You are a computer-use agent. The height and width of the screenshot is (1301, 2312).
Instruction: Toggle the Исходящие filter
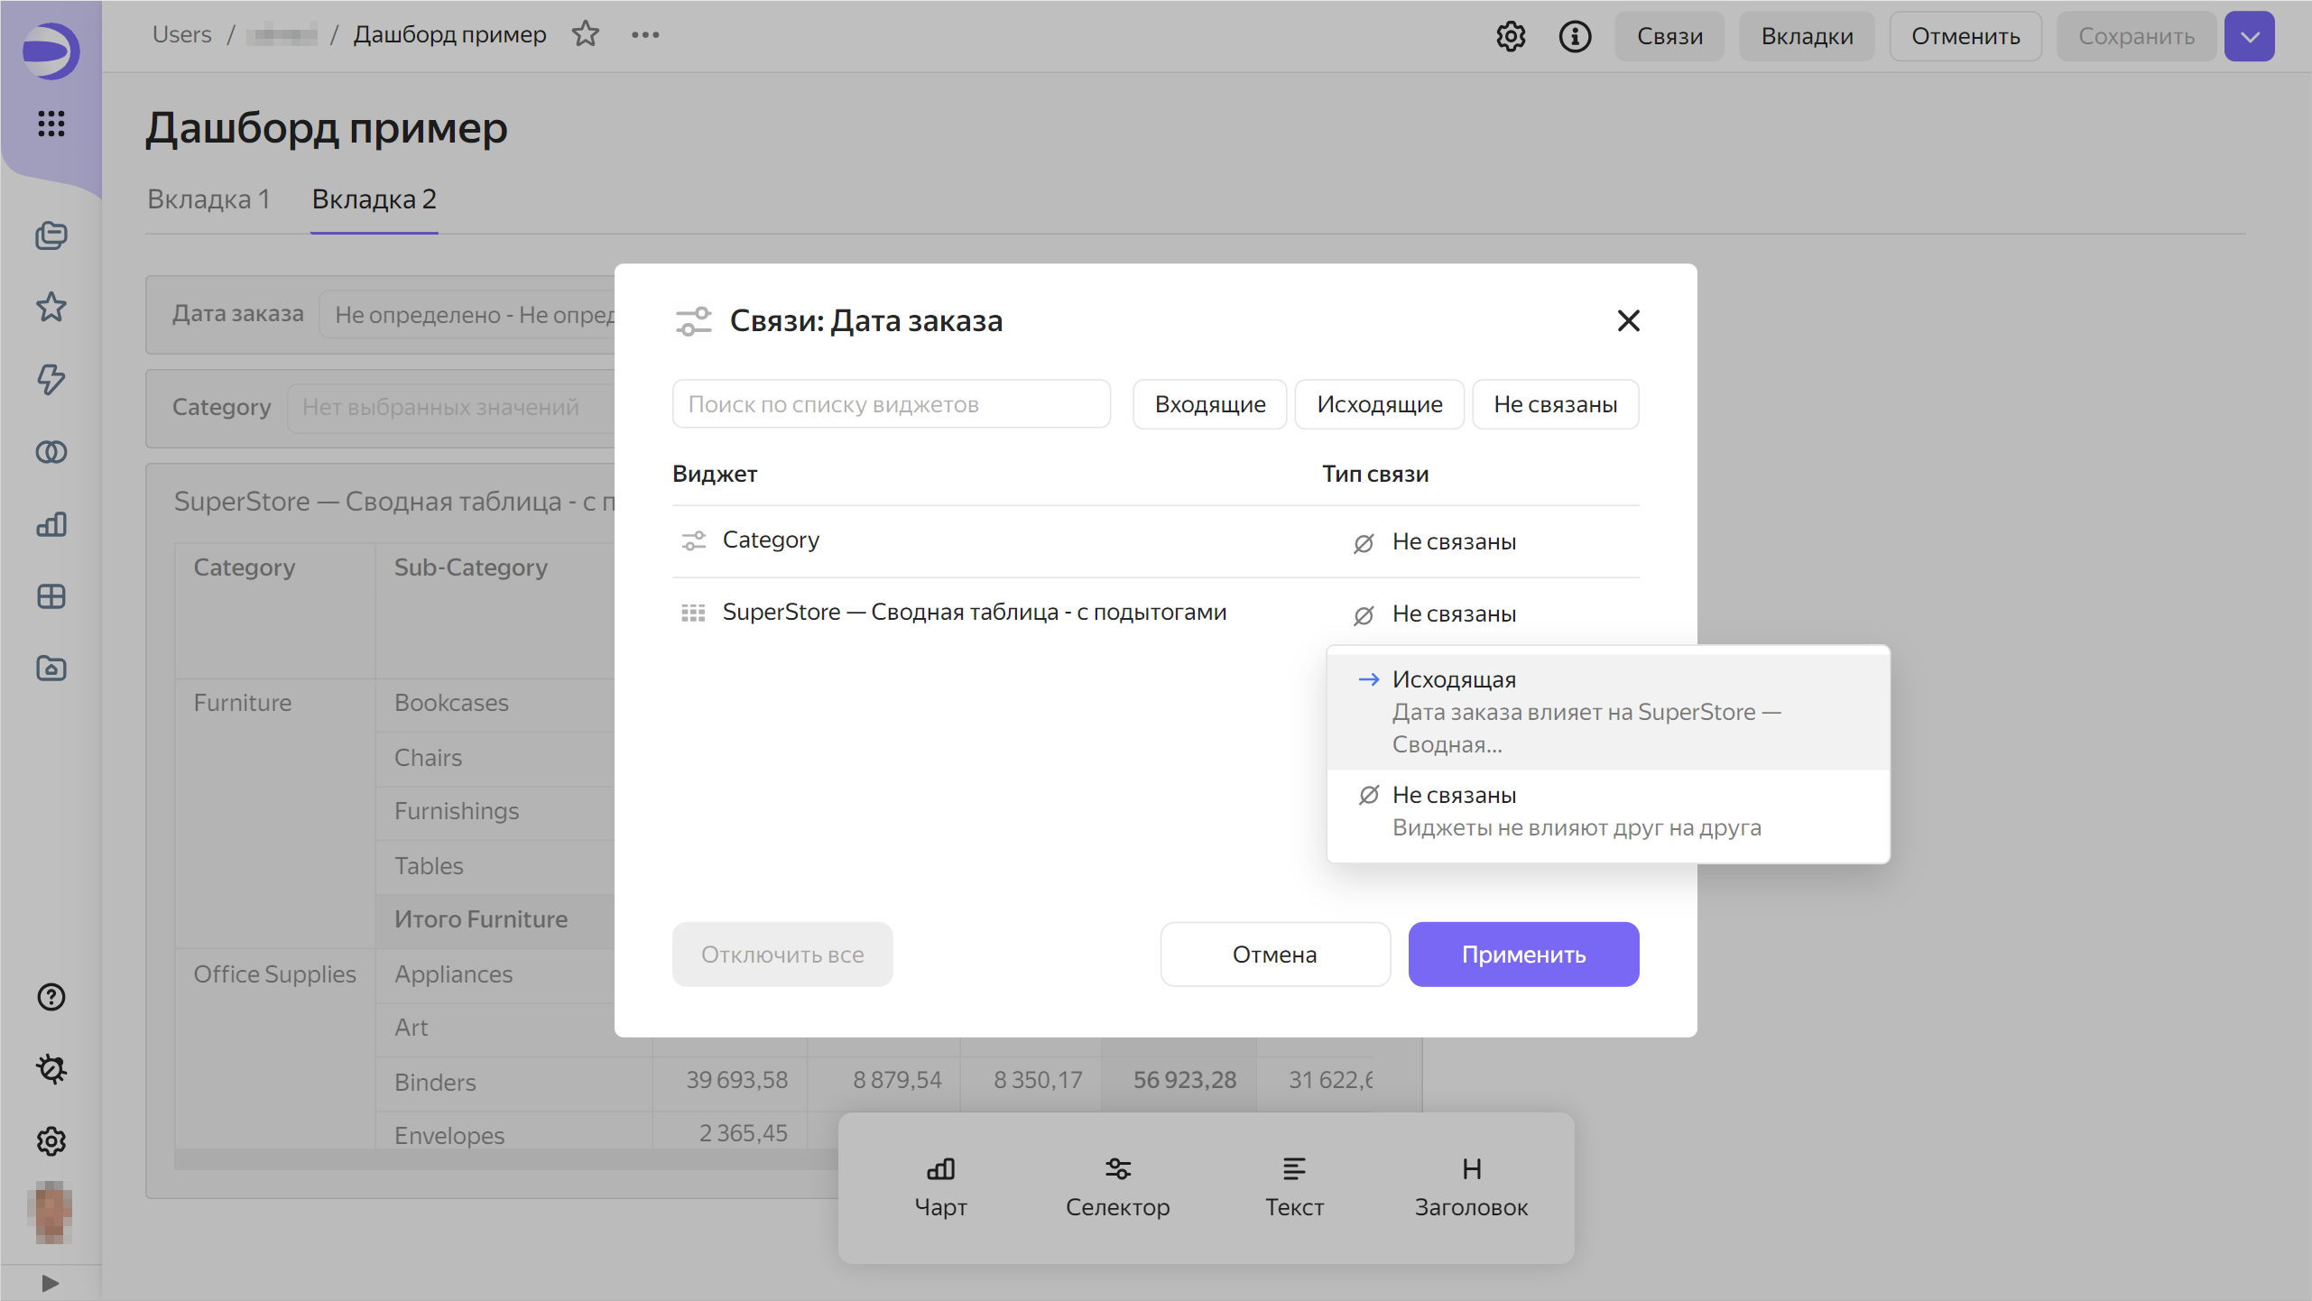(x=1379, y=404)
